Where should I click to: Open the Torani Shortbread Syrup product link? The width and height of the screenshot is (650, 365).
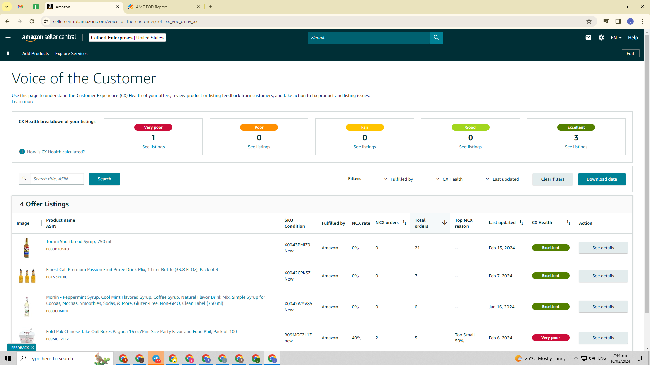pyautogui.click(x=79, y=241)
